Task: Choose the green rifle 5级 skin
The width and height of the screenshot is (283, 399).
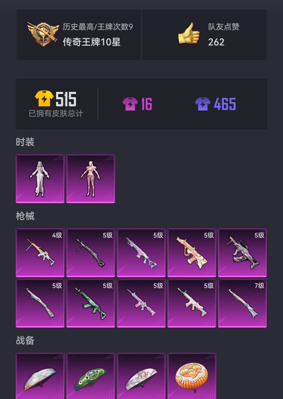Action: 91,303
